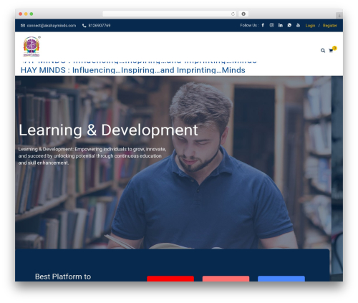The height and width of the screenshot is (303, 358).
Task: Open the YouTube social icon
Action: tap(298, 25)
